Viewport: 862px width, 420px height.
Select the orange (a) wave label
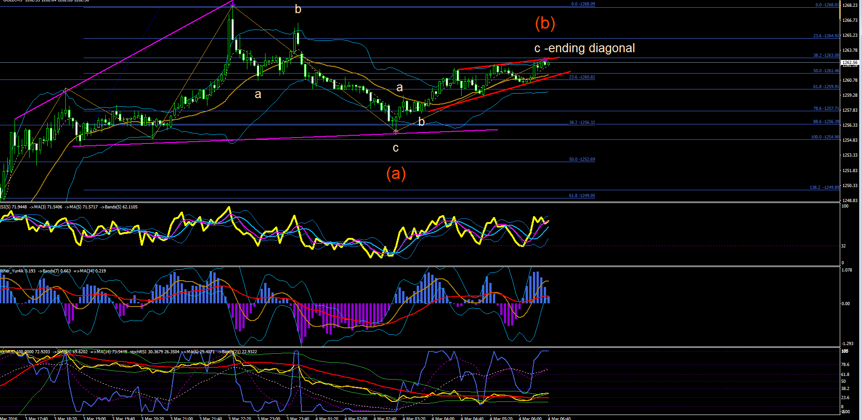(x=396, y=173)
